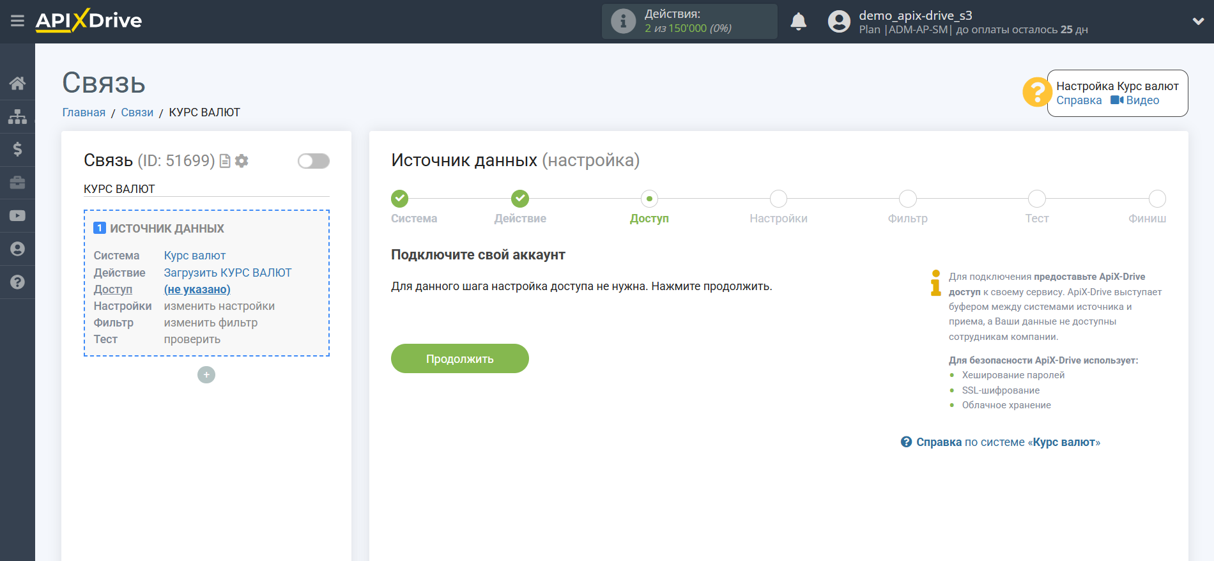Viewport: 1214px width, 561px height.
Task: Open Курс валют system link
Action: click(x=195, y=256)
